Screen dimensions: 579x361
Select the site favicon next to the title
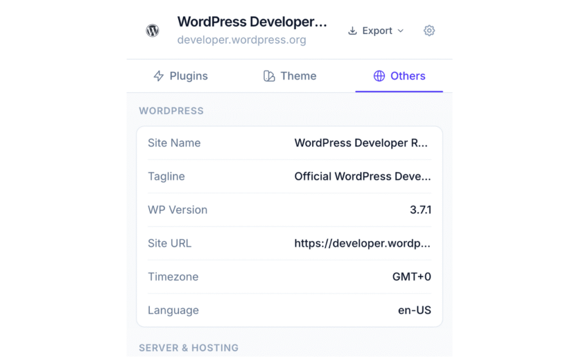click(152, 30)
